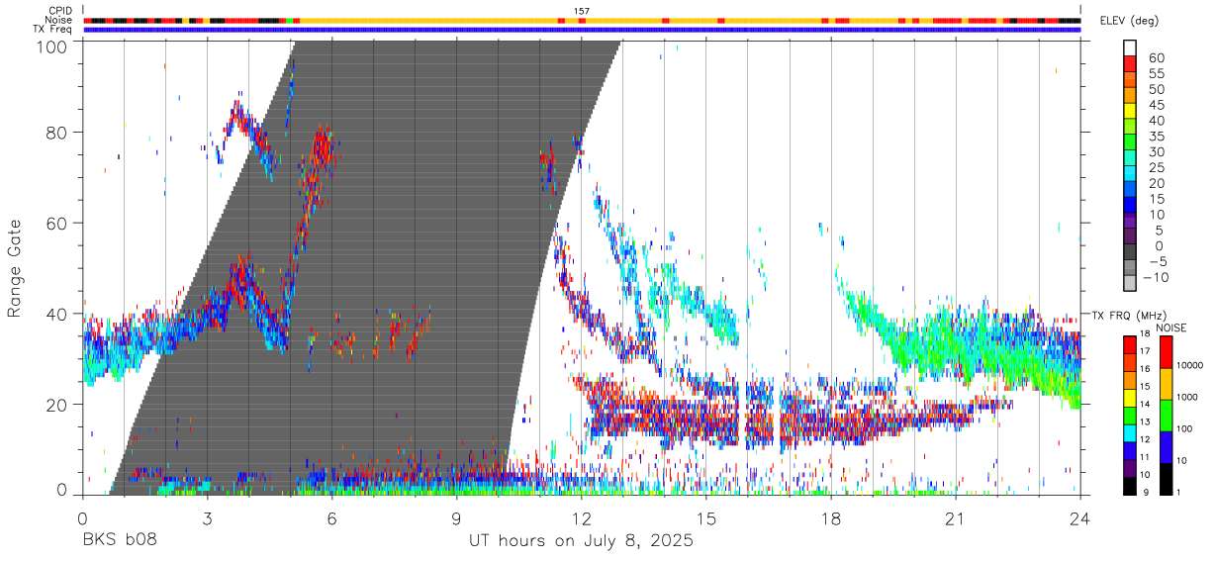This screenshot has height=561, width=1215.
Task: Click x-axis tick label 21
Action: click(x=956, y=516)
